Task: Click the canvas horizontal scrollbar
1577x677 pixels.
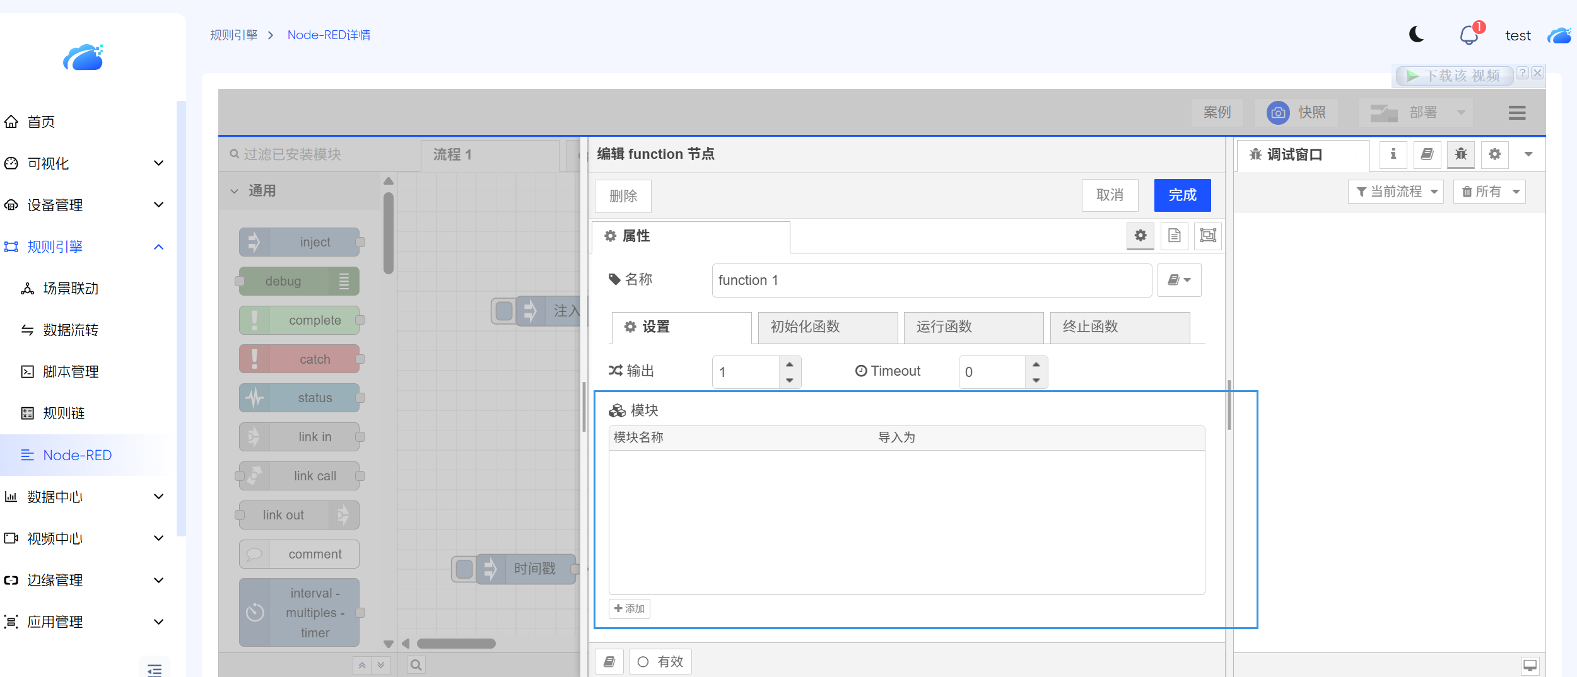Action: tap(456, 644)
